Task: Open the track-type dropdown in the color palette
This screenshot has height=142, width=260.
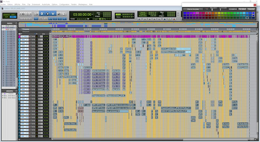Action: pyautogui.click(x=193, y=9)
